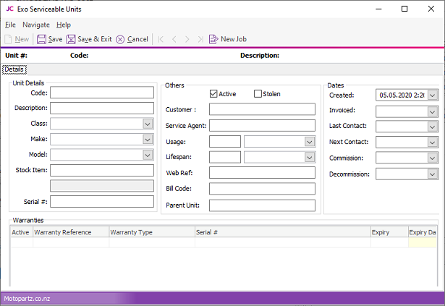Expand the Usage unit dropdown
This screenshot has width=445, height=306.
coord(310,142)
